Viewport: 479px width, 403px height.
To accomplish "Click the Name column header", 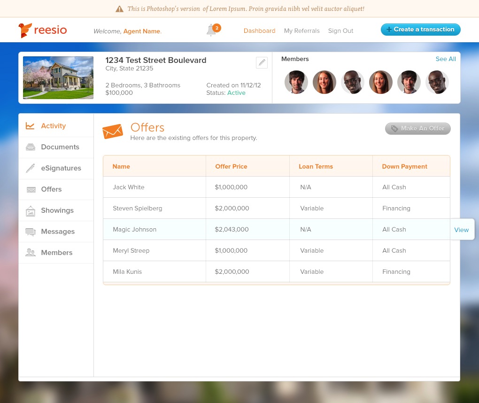I will (x=121, y=167).
